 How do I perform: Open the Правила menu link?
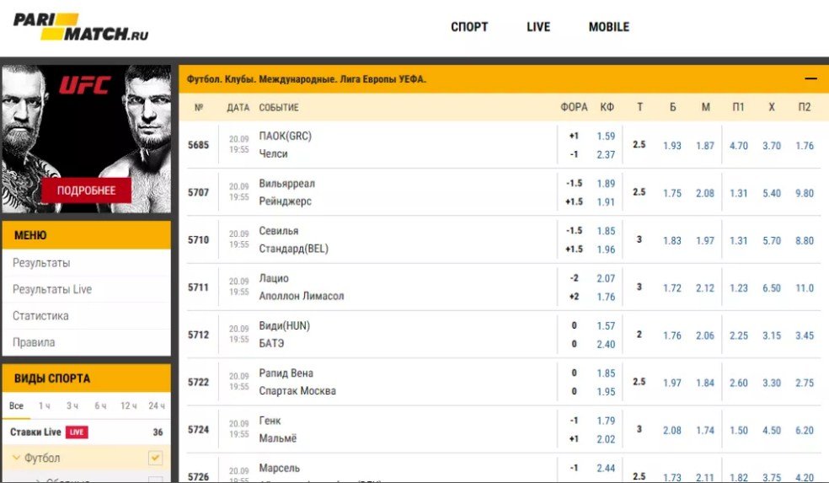34,342
